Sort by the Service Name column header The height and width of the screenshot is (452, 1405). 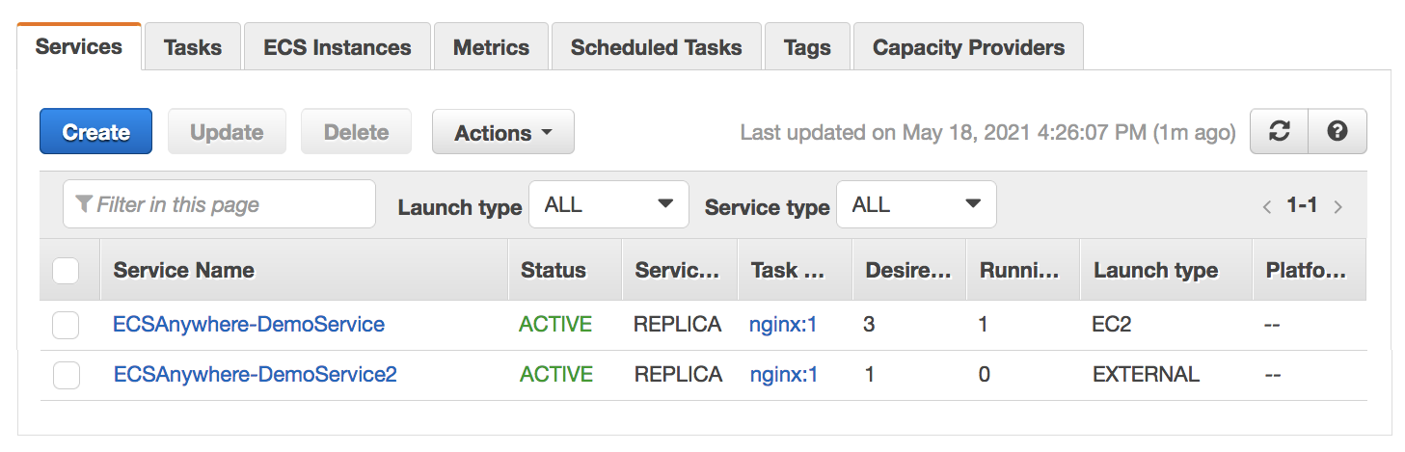point(183,271)
